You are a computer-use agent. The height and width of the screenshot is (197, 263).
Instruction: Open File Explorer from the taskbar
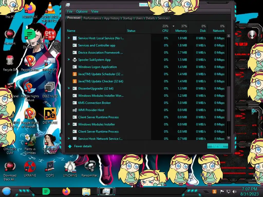pos(86,192)
